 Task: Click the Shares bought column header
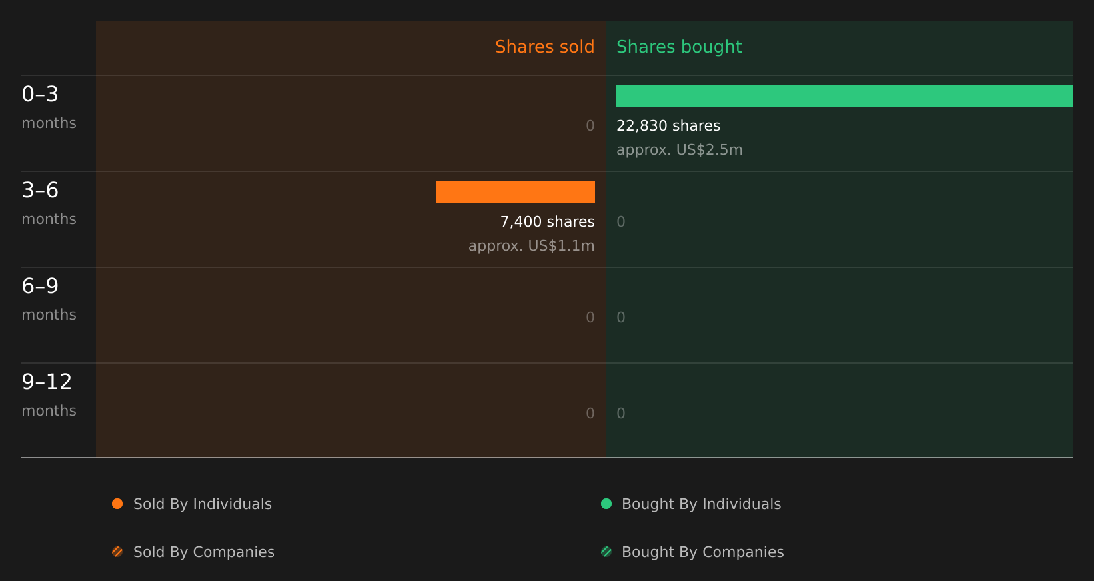(x=679, y=47)
